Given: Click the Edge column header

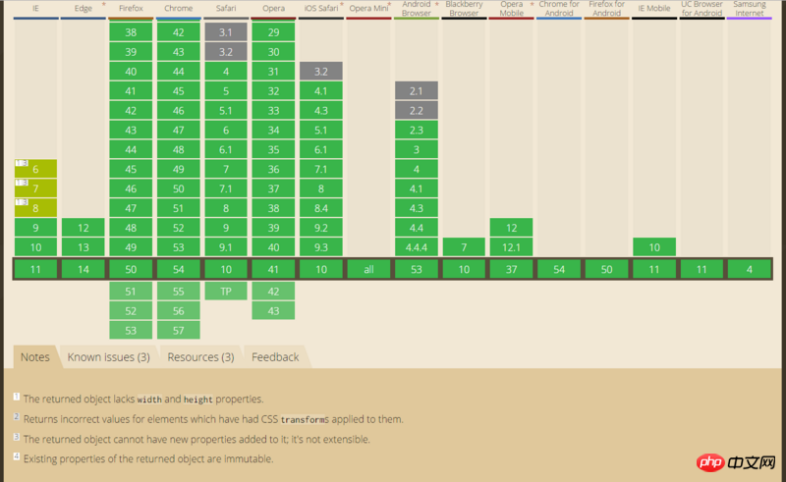Looking at the screenshot, I should pyautogui.click(x=84, y=9).
